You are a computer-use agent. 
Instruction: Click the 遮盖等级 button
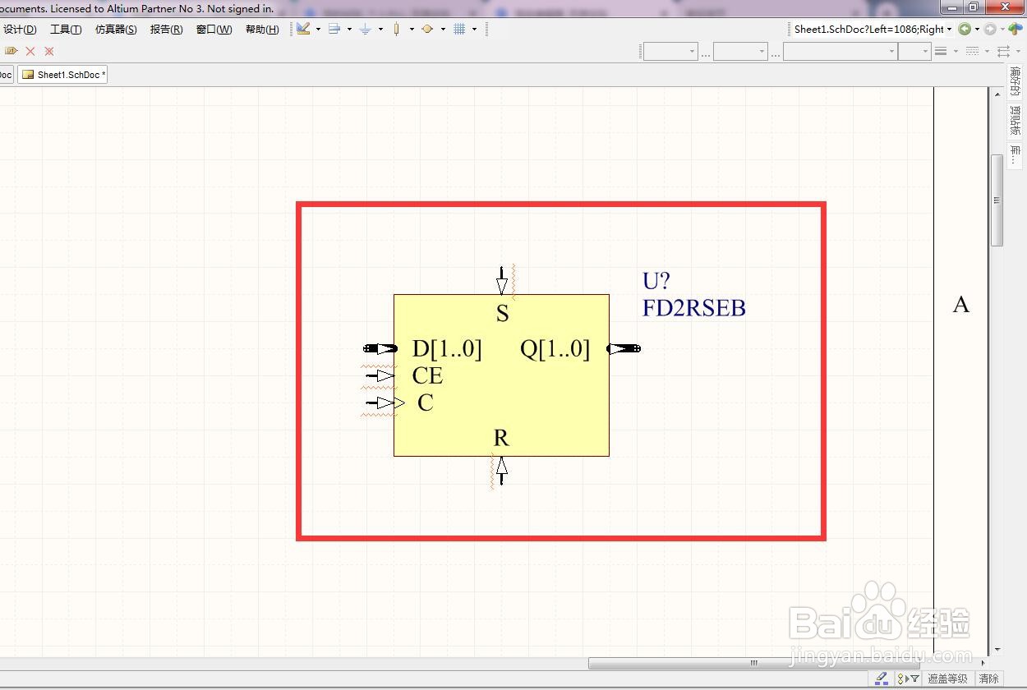947,678
